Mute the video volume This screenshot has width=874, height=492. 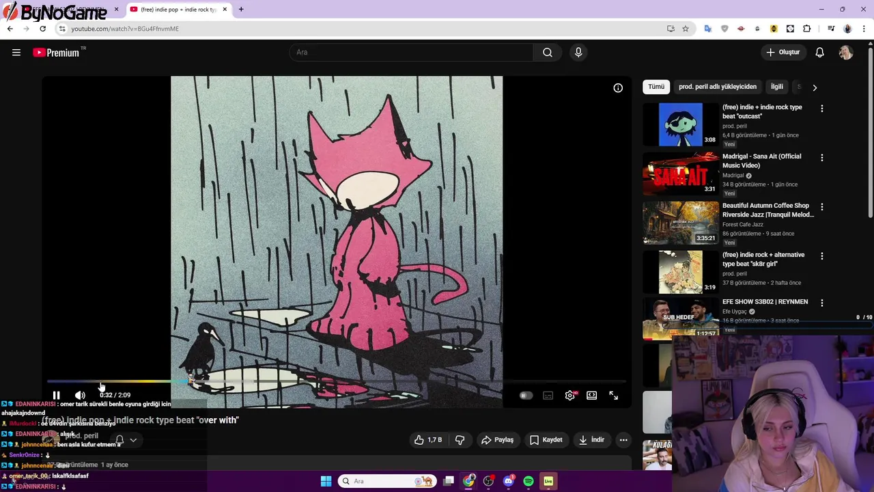(x=80, y=396)
